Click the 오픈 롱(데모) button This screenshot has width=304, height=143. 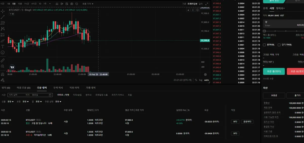click(x=274, y=71)
